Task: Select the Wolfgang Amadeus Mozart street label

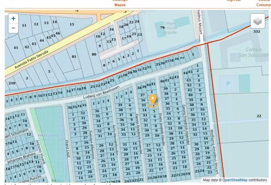Action: tap(214, 152)
